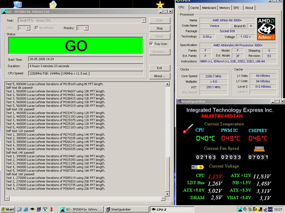The height and width of the screenshot is (213, 285).
Task: Click the orange heatsink icon in Smartguardian
Action: tap(259, 149)
